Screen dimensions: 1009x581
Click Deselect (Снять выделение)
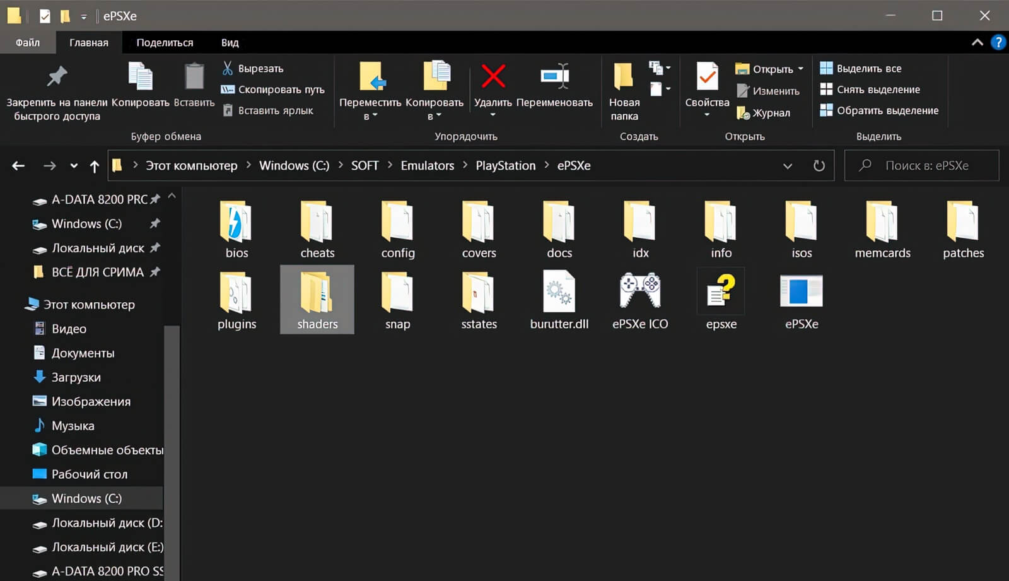pyautogui.click(x=870, y=90)
